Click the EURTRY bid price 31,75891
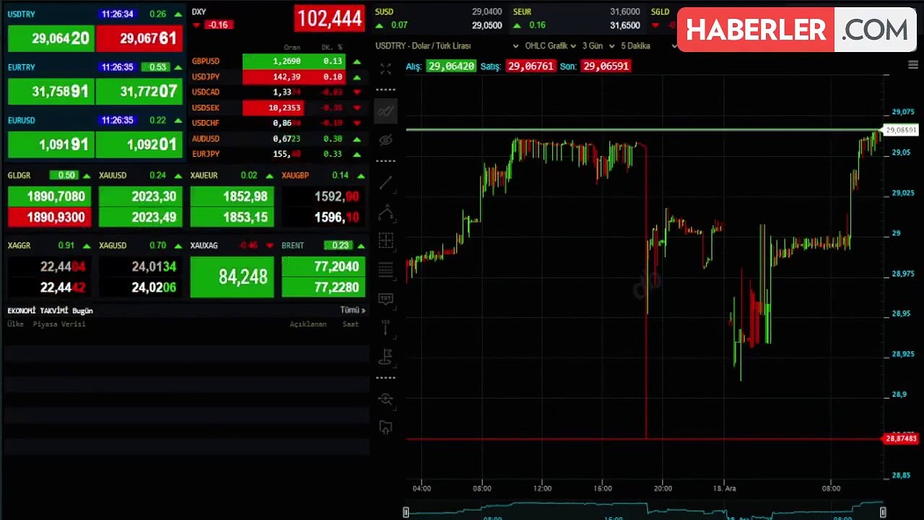 pos(50,92)
